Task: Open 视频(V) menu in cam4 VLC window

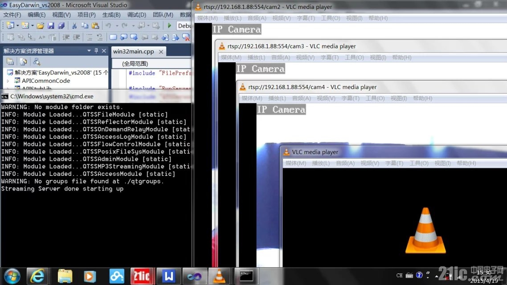Action: pos(326,98)
